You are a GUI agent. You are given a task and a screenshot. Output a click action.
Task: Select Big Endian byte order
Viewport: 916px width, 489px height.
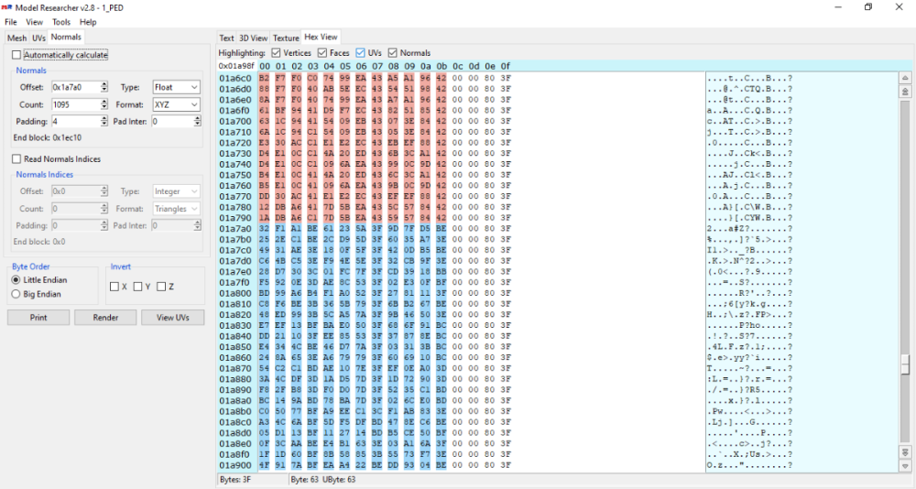coord(16,294)
